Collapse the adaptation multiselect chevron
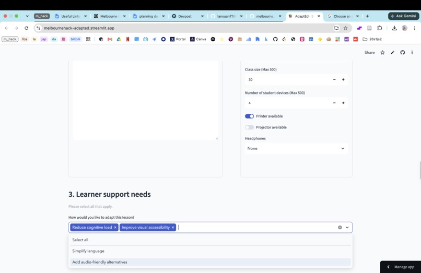The width and height of the screenshot is (421, 273). (x=347, y=228)
